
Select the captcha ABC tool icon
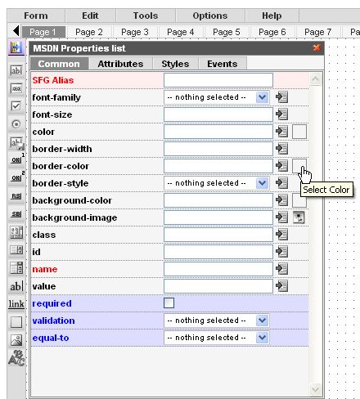coord(16,358)
